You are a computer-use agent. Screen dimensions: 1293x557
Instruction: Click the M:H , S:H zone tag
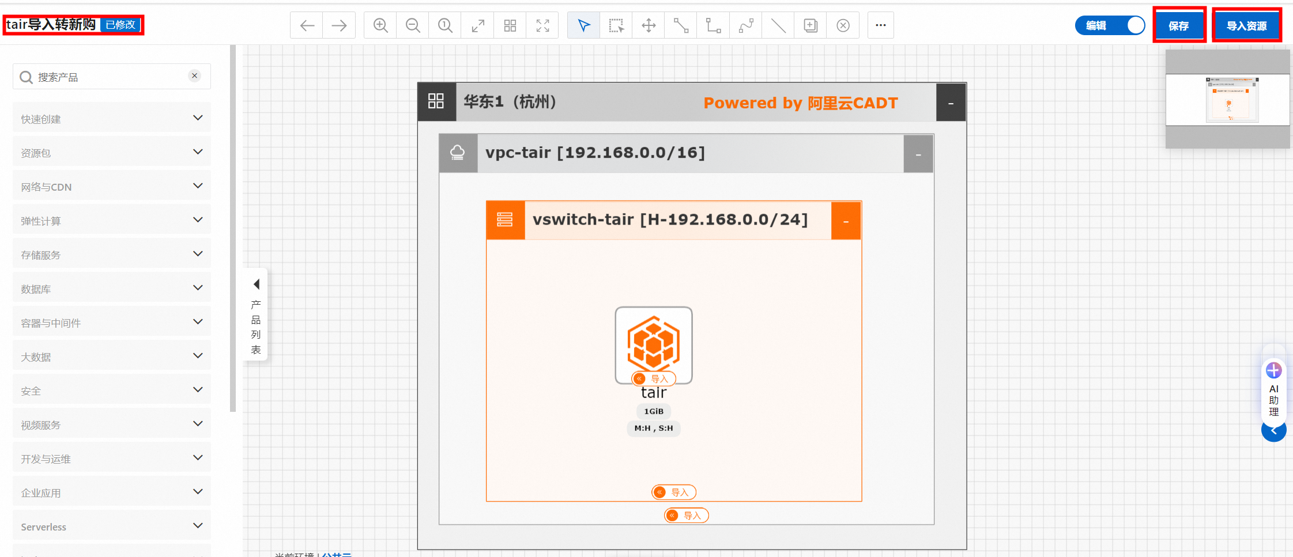pyautogui.click(x=654, y=428)
